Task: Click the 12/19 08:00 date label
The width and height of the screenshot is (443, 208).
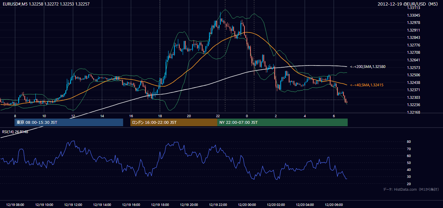Action: coord(15,205)
